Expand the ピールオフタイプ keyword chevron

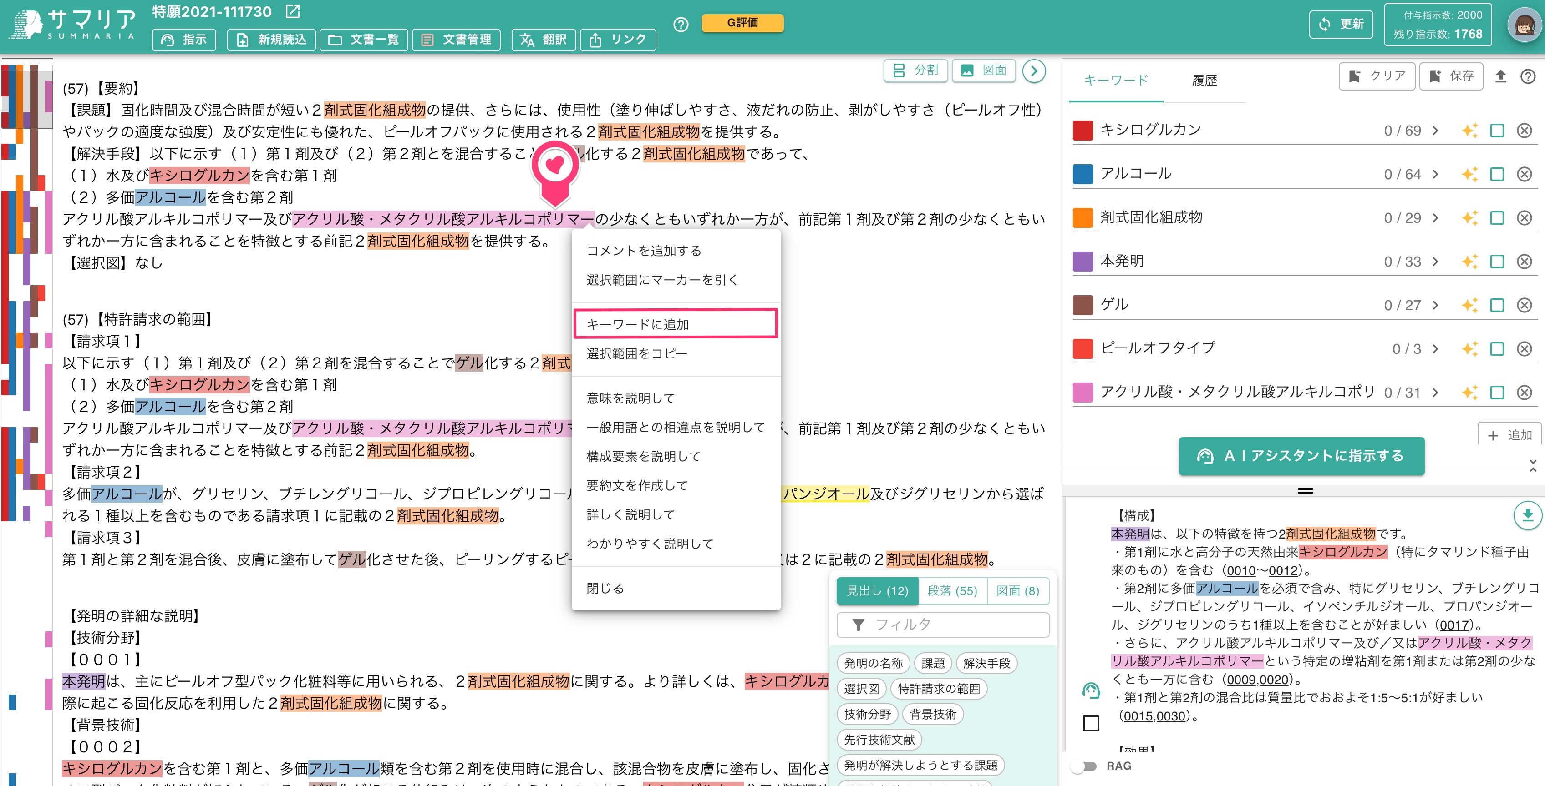coord(1435,349)
